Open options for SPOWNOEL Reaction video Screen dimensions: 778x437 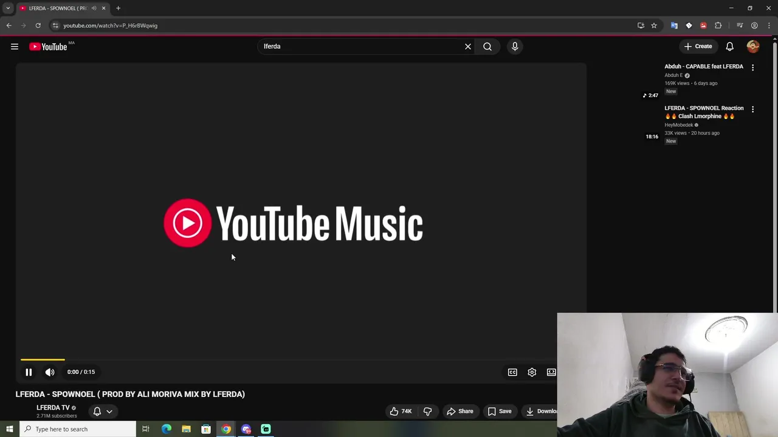point(752,109)
